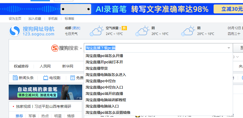
Task: Click the 05月12日 date text
Action: (234, 28)
